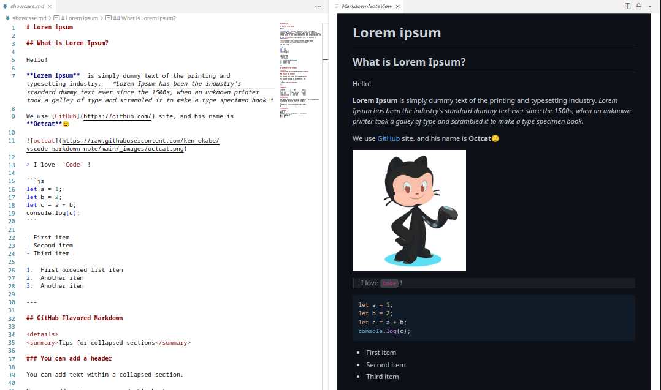This screenshot has width=661, height=390.
Task: Click 'What is Lorem Ipsum?' heading in preview
Action: [x=409, y=62]
